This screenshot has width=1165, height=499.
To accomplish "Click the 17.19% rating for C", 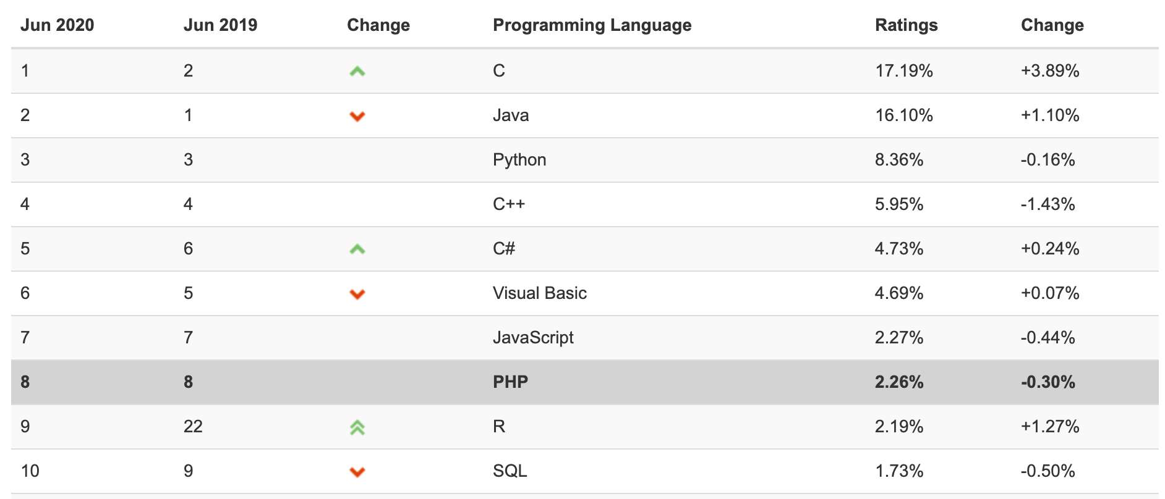I will tap(903, 71).
